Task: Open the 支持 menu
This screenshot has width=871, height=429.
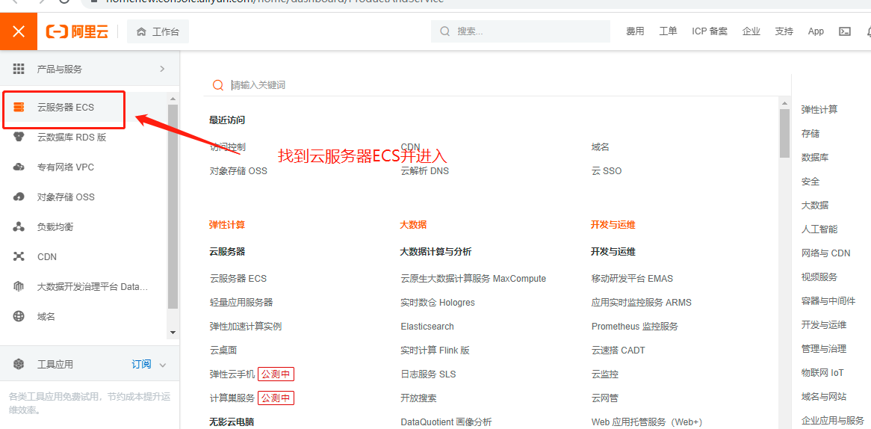Action: click(x=784, y=31)
